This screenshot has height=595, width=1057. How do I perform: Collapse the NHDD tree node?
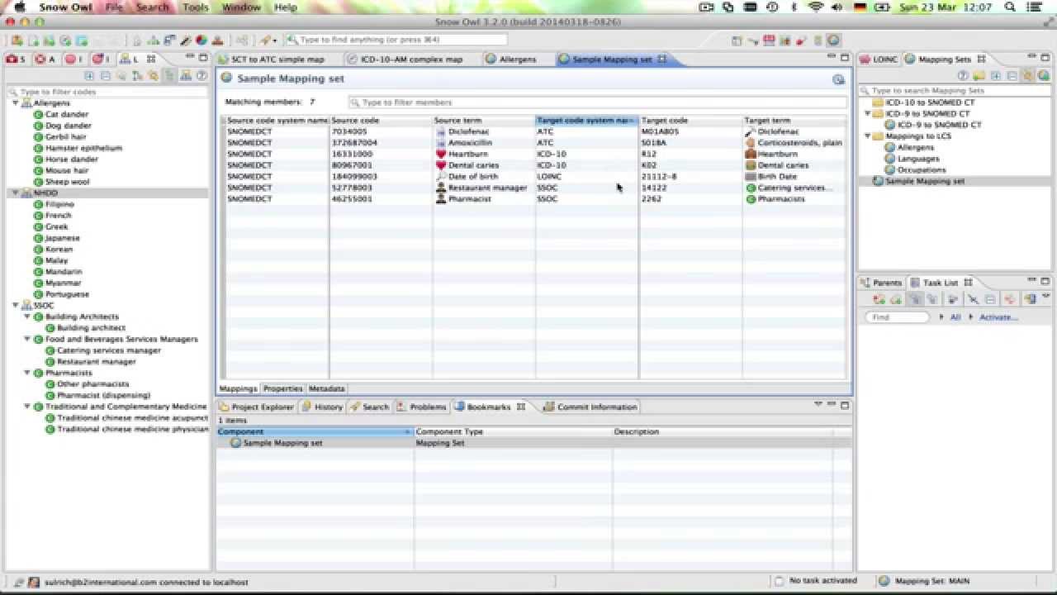click(16, 193)
